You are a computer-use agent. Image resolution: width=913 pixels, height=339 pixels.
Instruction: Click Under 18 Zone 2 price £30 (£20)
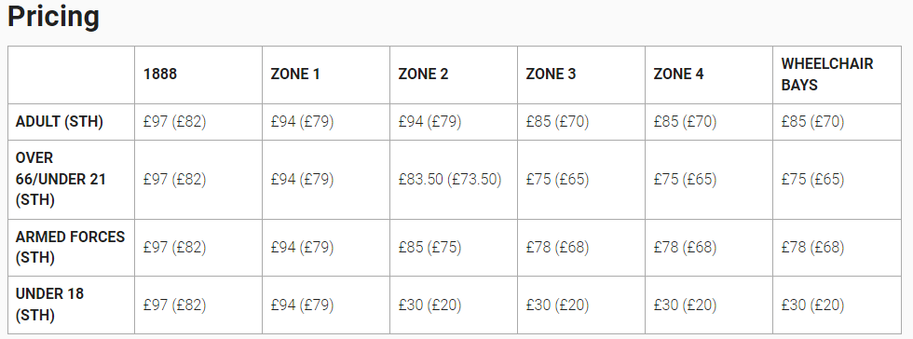(429, 305)
